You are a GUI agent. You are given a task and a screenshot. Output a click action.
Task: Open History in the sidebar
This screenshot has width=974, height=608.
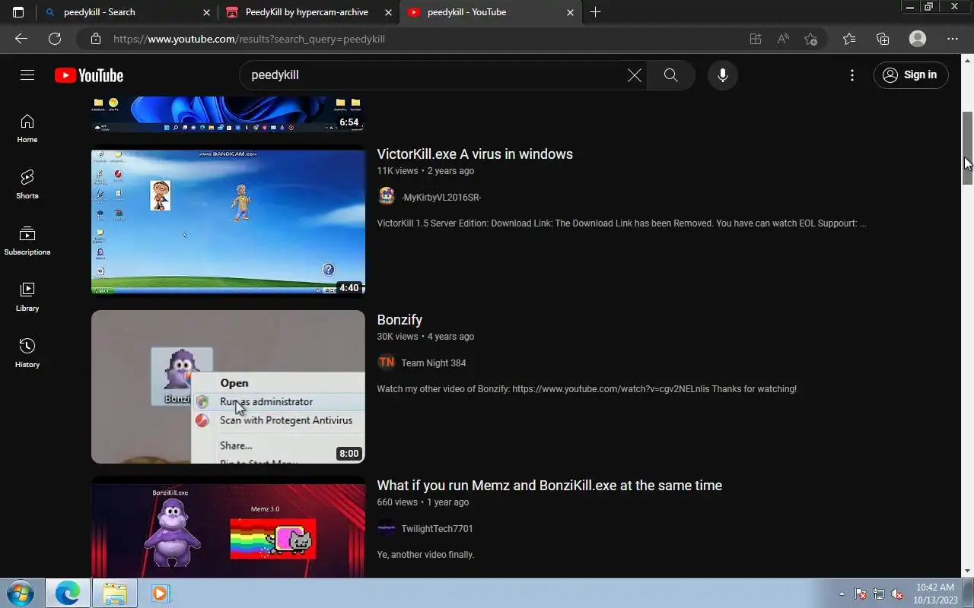[27, 353]
